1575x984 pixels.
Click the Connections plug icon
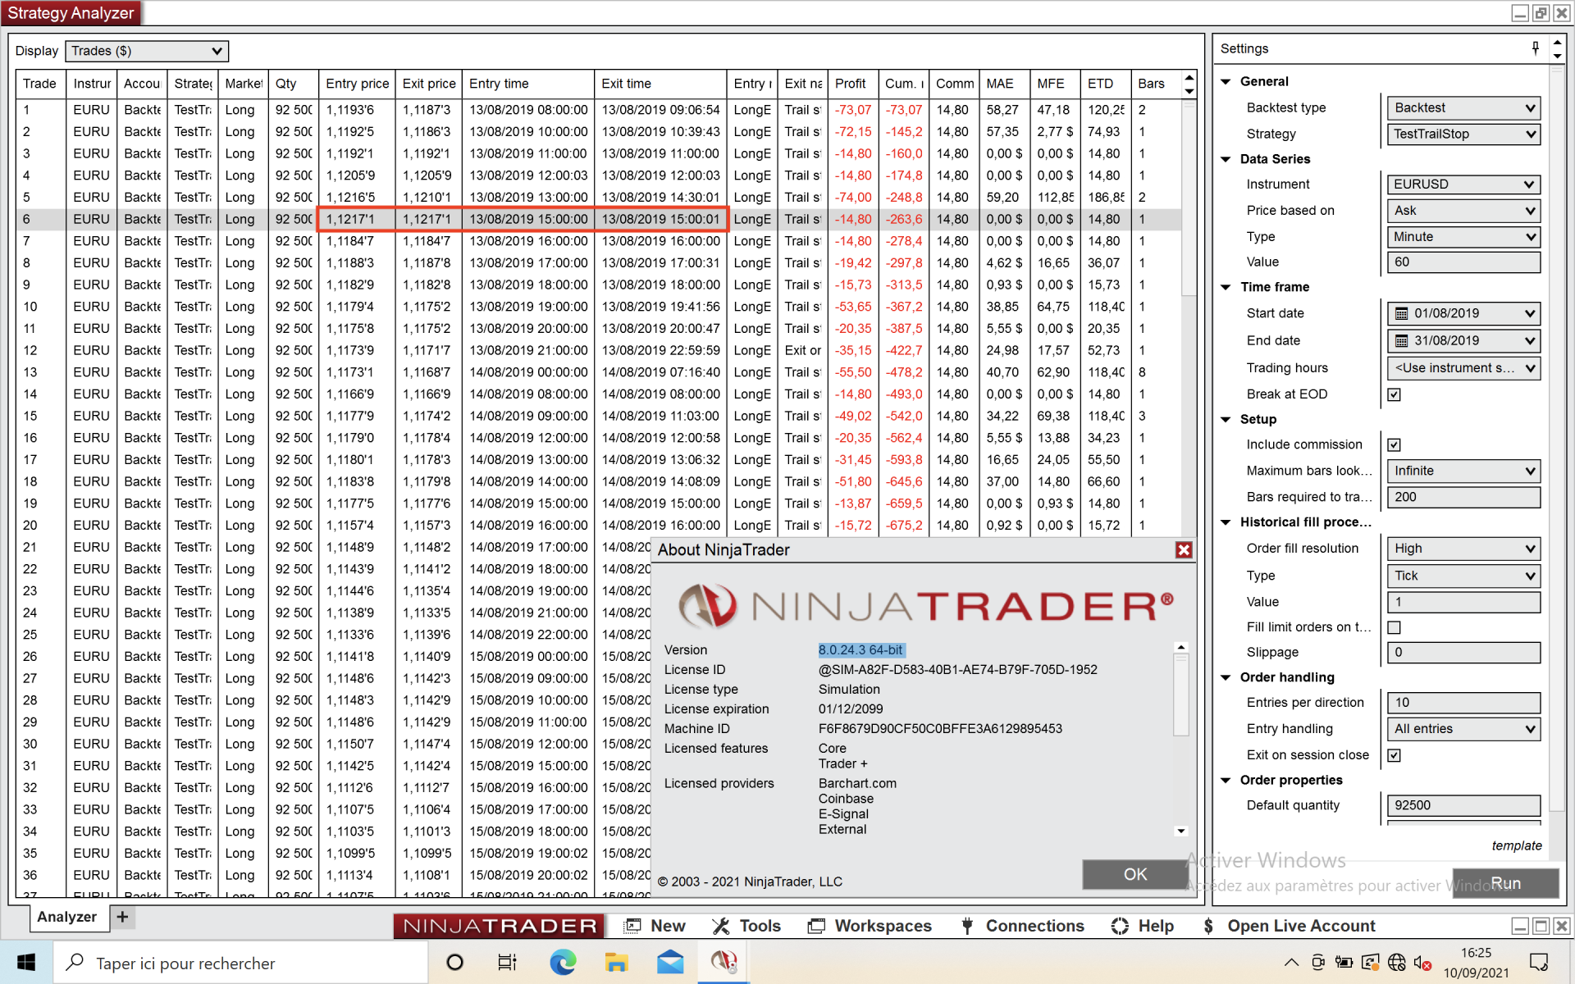(967, 926)
